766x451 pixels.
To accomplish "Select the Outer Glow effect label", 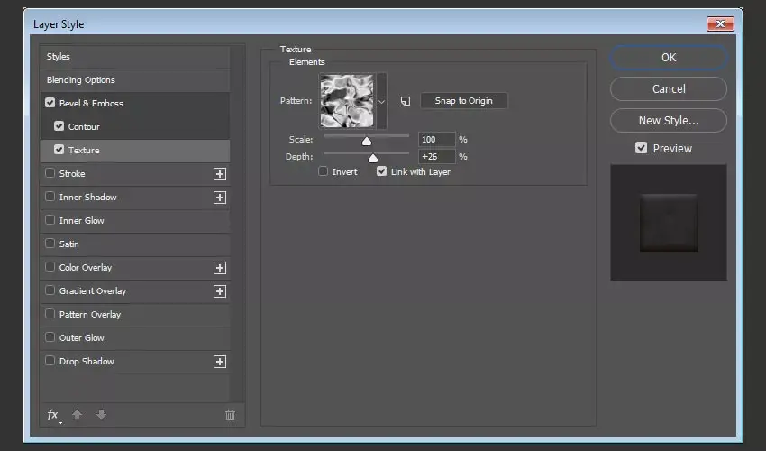I will coord(82,338).
